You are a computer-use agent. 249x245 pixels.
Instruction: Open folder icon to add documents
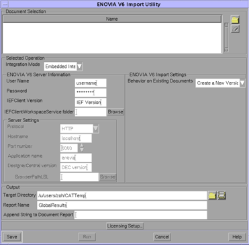[x=235, y=19]
